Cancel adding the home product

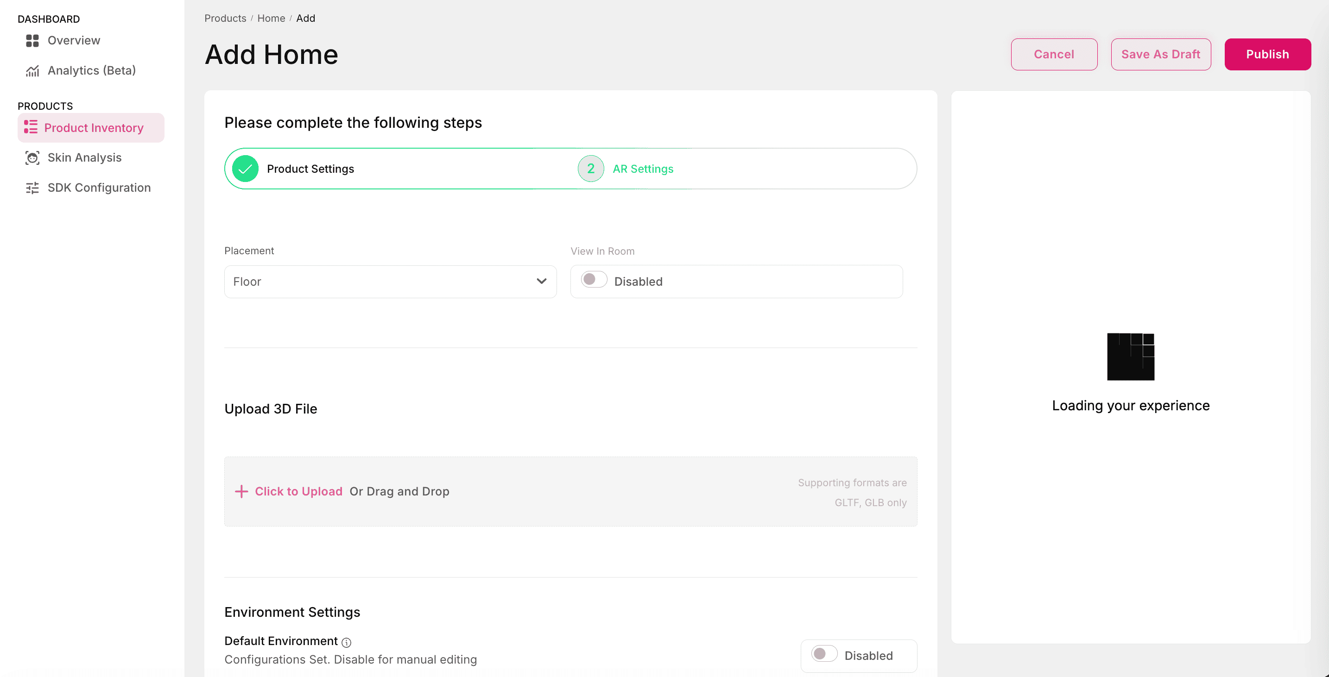click(1053, 54)
